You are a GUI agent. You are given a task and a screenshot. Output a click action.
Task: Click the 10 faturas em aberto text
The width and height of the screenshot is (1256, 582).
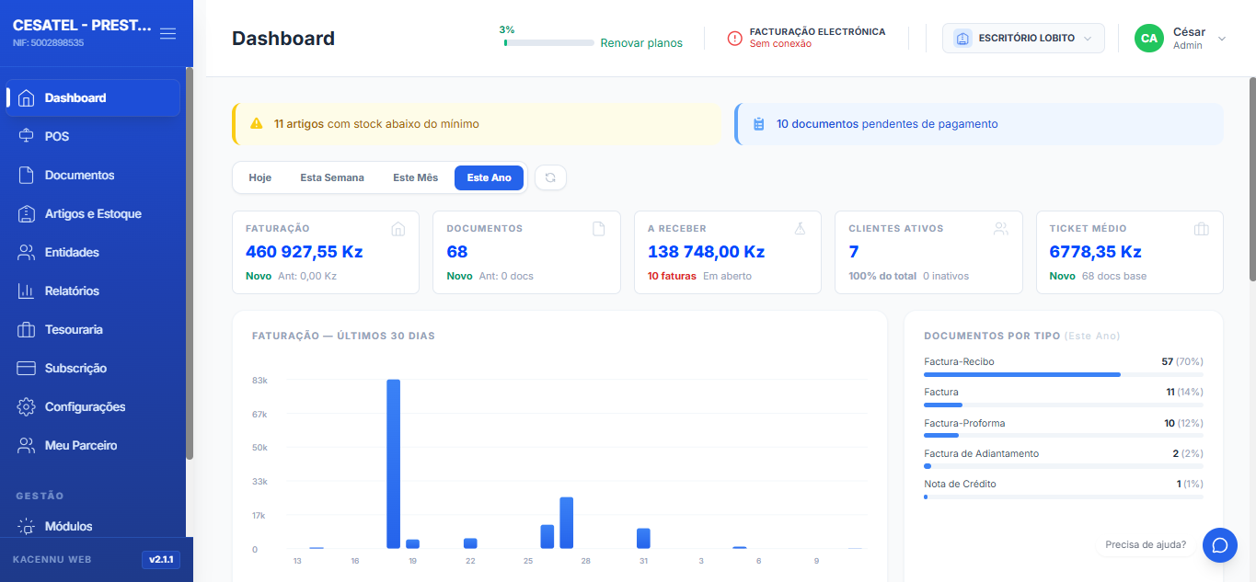pyautogui.click(x=699, y=276)
